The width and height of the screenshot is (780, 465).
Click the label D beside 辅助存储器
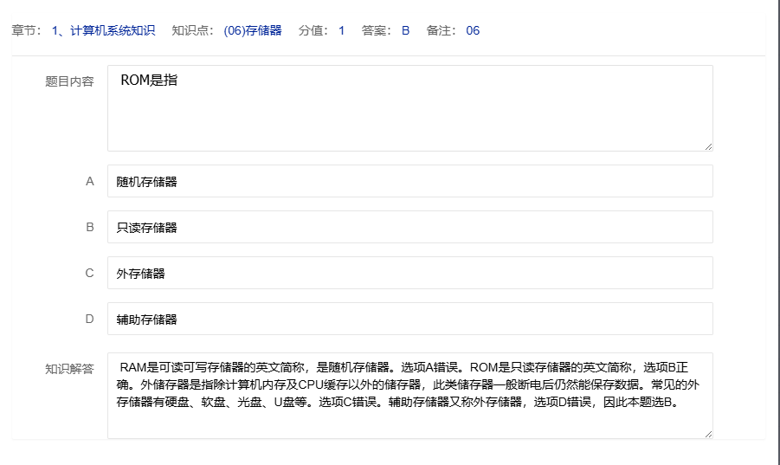[89, 320]
